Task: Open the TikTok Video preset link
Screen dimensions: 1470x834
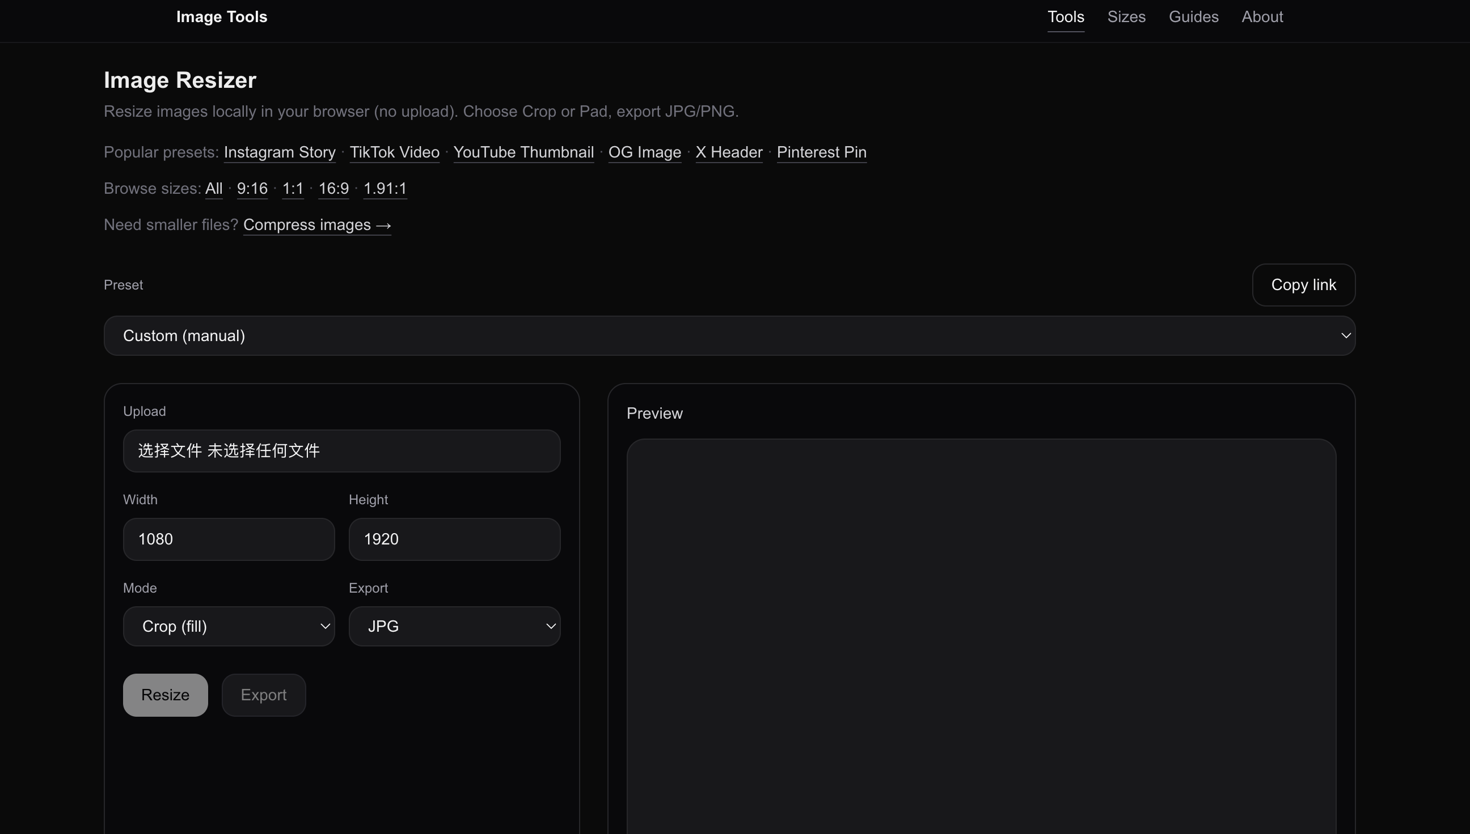Action: click(x=394, y=152)
